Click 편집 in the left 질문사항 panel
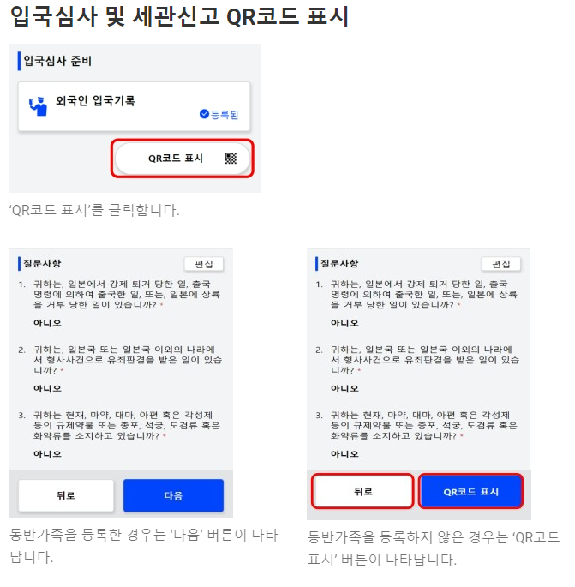The width and height of the screenshot is (575, 587). [204, 264]
